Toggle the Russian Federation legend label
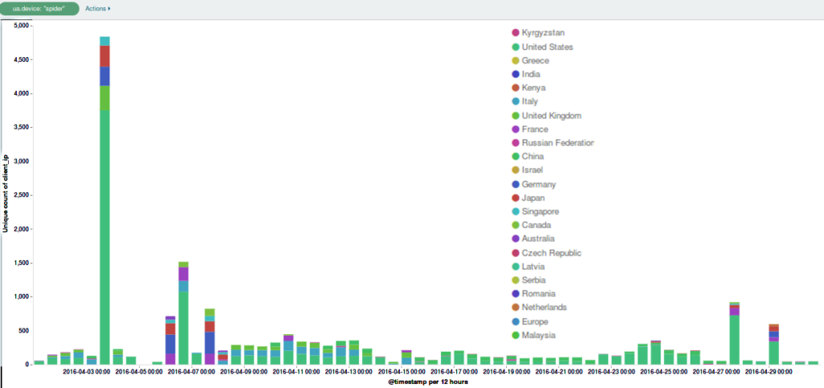The image size is (824, 388). point(558,142)
